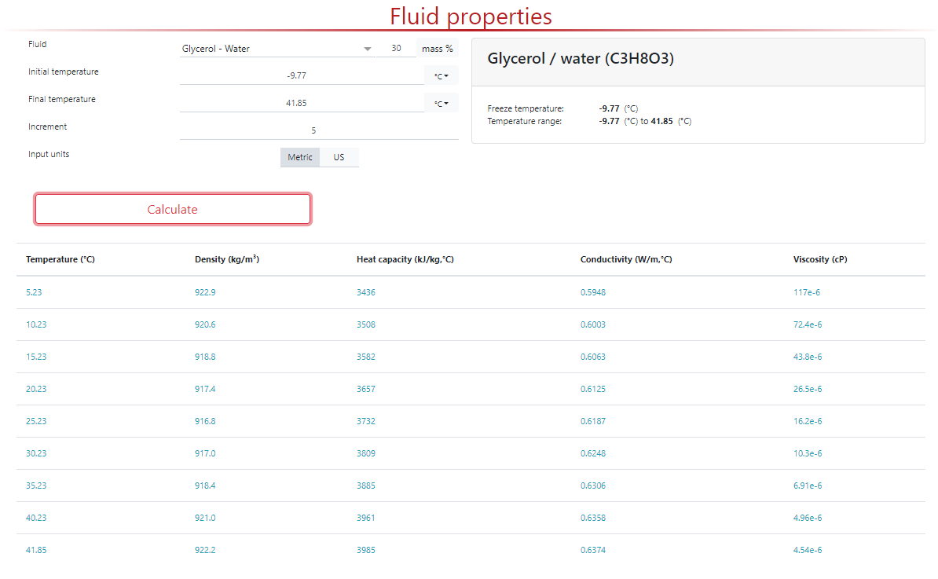Open the initial temperature unit dropdown

[x=441, y=75]
